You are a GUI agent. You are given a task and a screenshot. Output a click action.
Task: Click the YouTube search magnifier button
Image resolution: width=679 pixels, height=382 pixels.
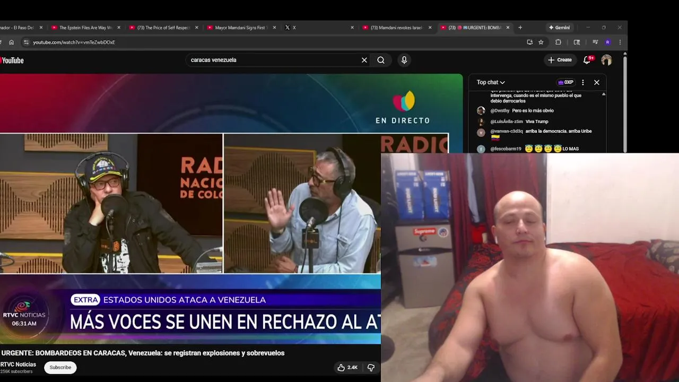tap(381, 60)
